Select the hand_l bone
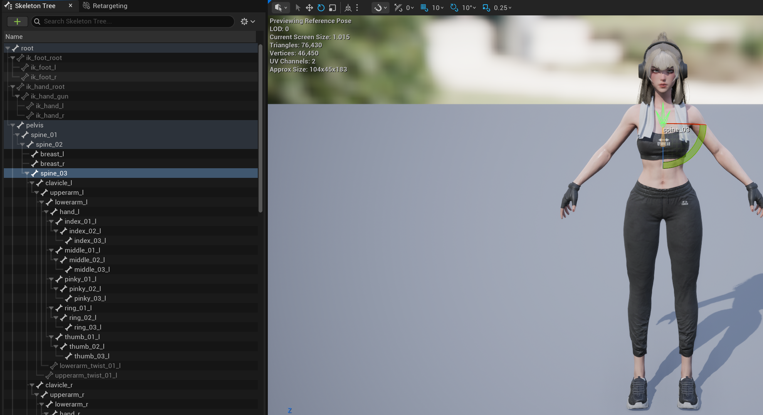This screenshot has width=763, height=415. 69,212
